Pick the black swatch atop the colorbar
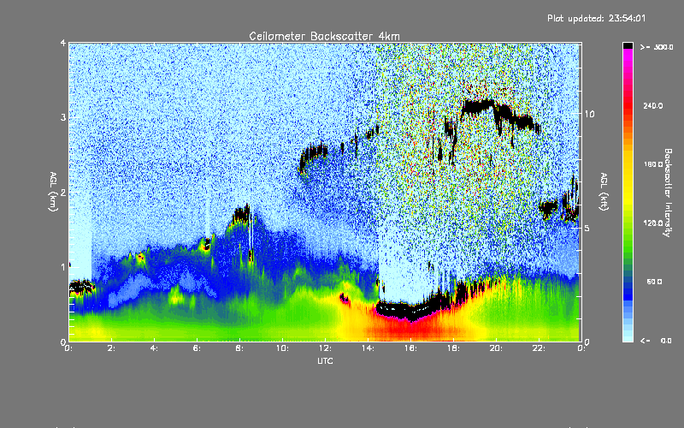684x428 pixels. (628, 45)
